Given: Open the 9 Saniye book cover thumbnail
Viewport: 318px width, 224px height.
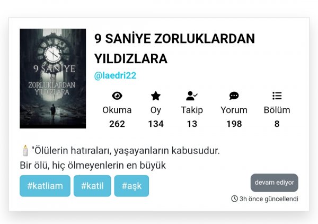Looking at the screenshot, I should [x=52, y=79].
